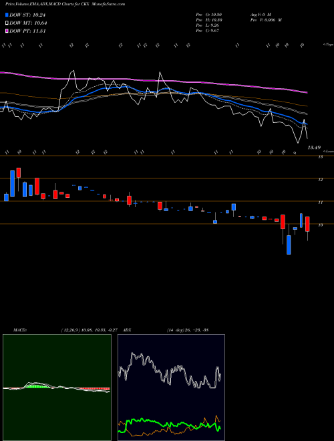Click the 13.49 price label

coord(314,148)
